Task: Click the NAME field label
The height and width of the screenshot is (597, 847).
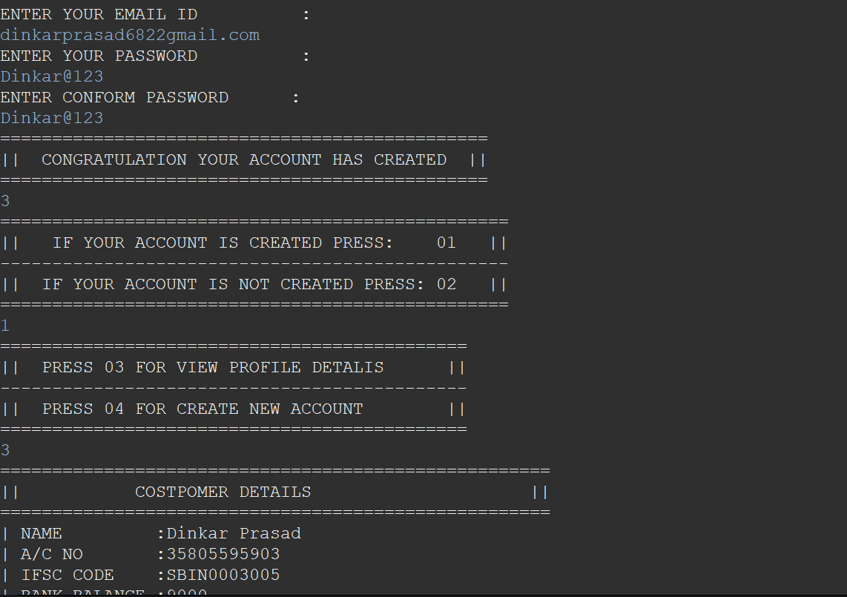Action: 41,534
